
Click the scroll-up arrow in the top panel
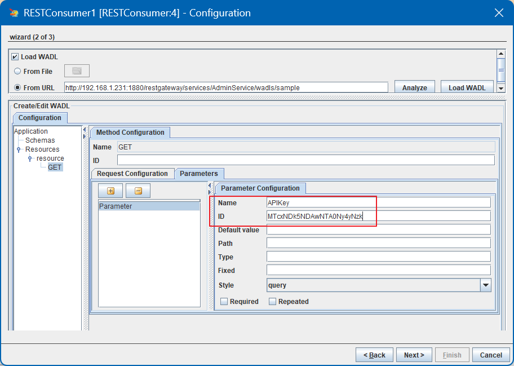[x=500, y=54]
